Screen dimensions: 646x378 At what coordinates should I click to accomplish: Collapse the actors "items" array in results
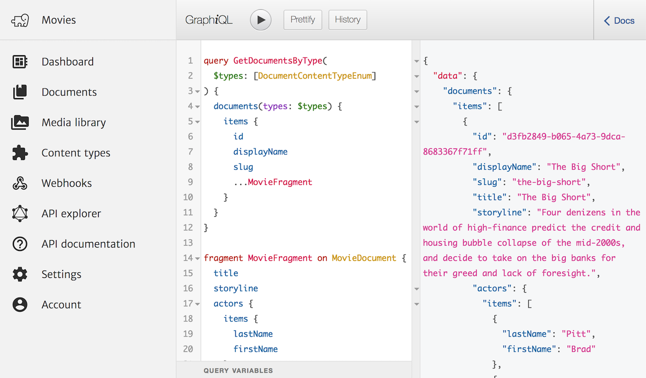tap(417, 304)
